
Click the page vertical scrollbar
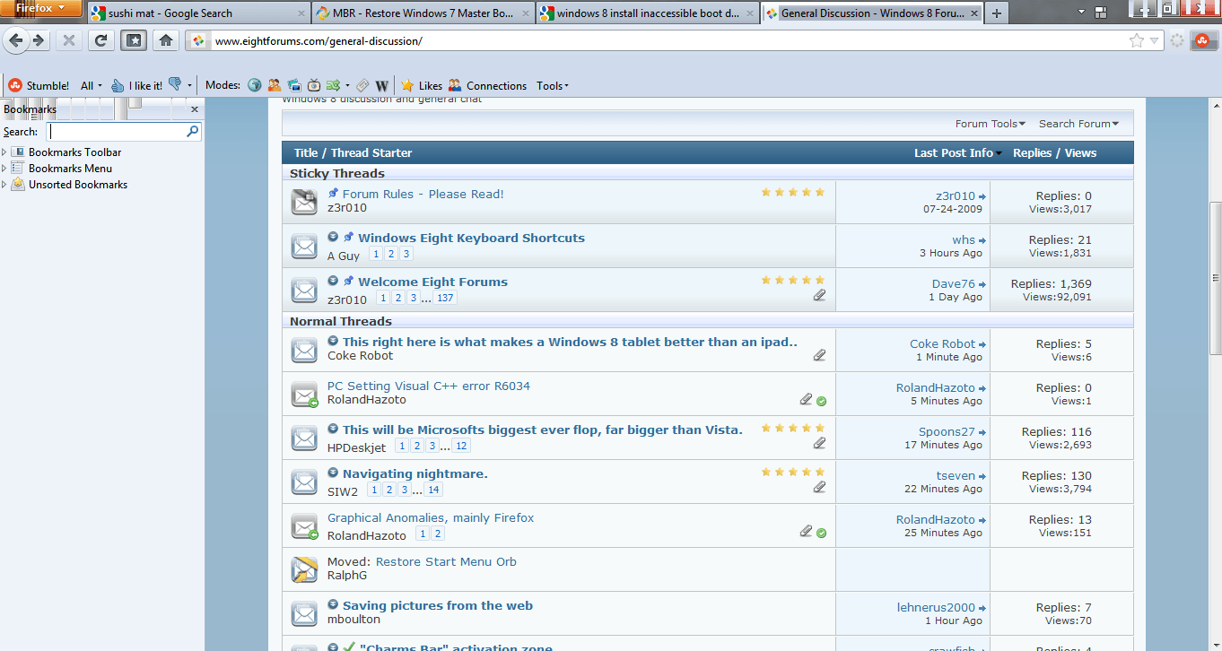(1216, 278)
